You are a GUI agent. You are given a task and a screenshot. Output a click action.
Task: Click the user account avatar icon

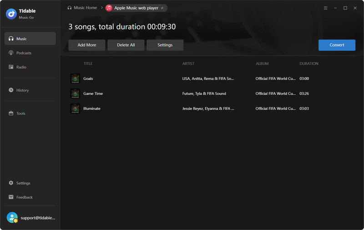12,217
